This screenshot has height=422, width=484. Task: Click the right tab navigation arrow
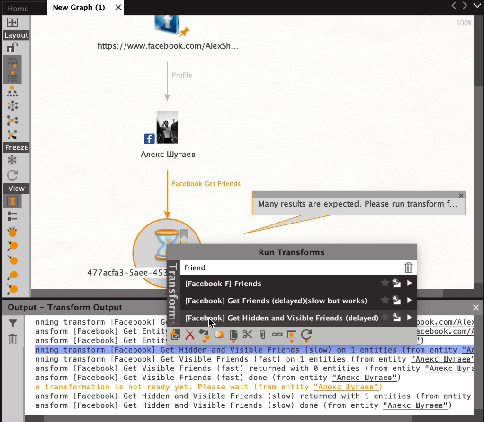point(465,6)
